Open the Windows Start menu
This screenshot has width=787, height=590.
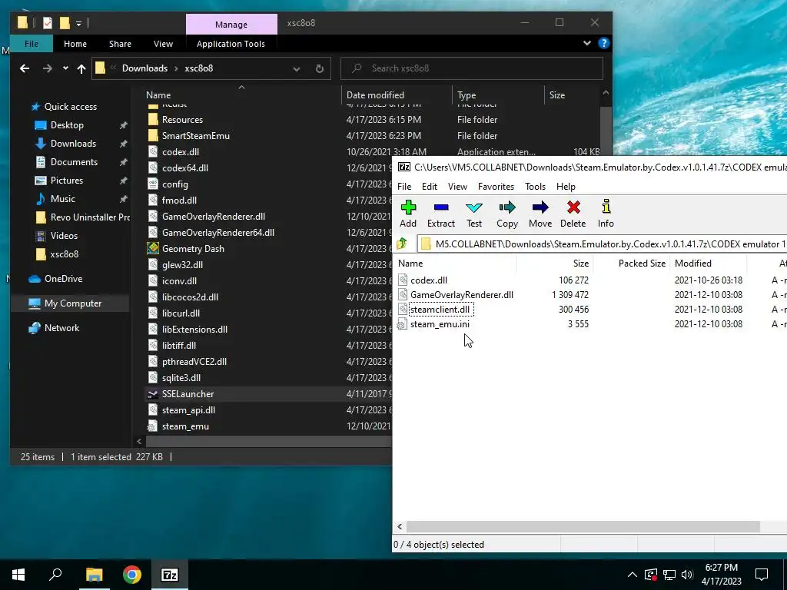pyautogui.click(x=18, y=575)
